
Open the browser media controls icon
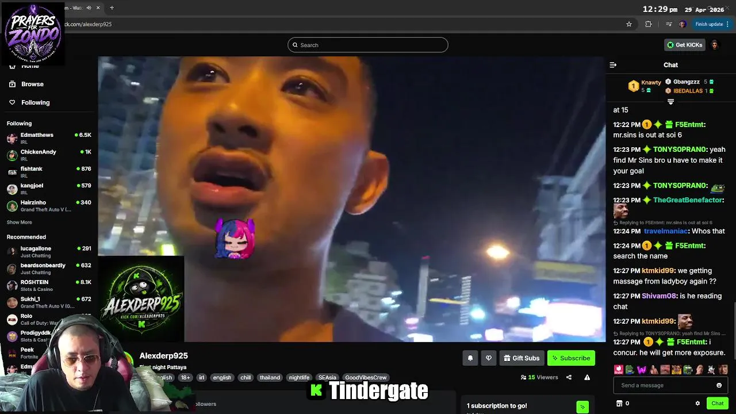click(x=668, y=24)
